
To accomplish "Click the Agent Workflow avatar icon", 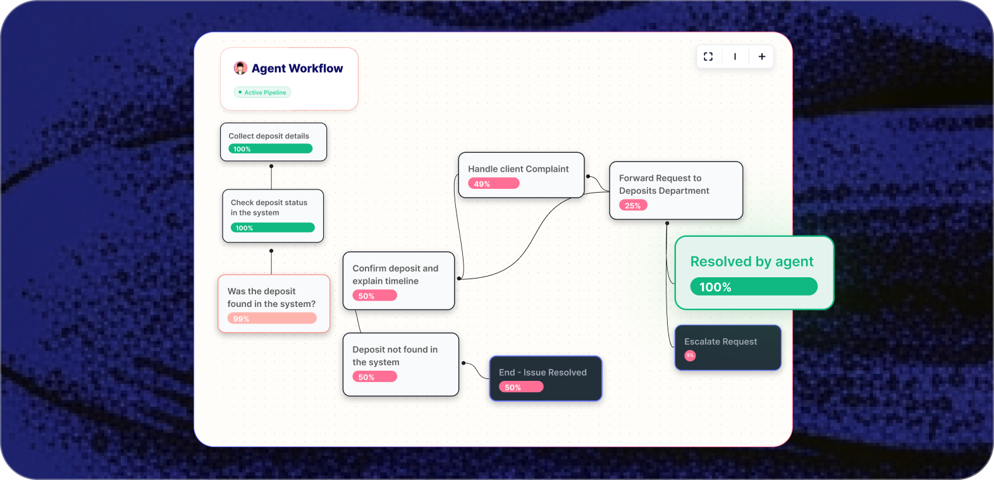I will pyautogui.click(x=240, y=68).
